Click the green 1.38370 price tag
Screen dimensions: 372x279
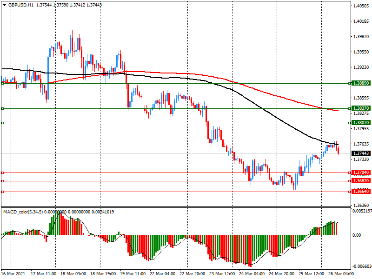tap(361, 108)
